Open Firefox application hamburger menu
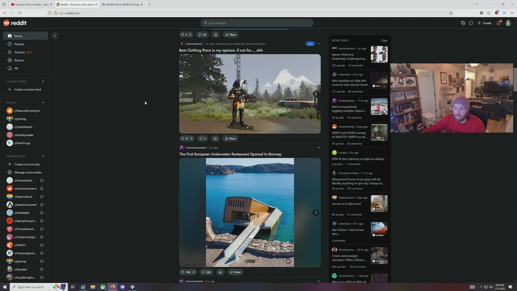This screenshot has height=291, width=517. [x=512, y=13]
